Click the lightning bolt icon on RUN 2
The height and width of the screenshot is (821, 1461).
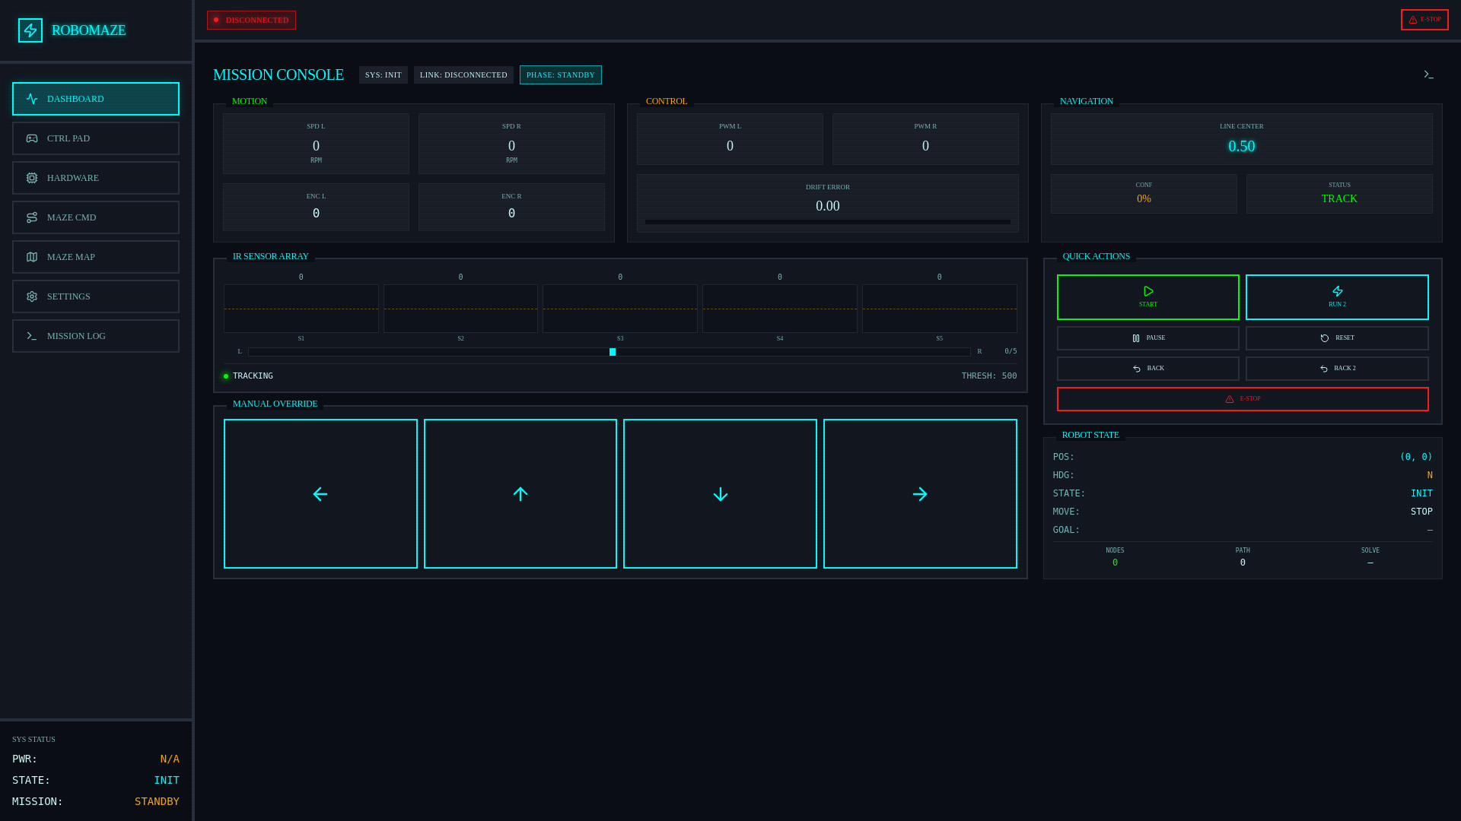[x=1337, y=291]
